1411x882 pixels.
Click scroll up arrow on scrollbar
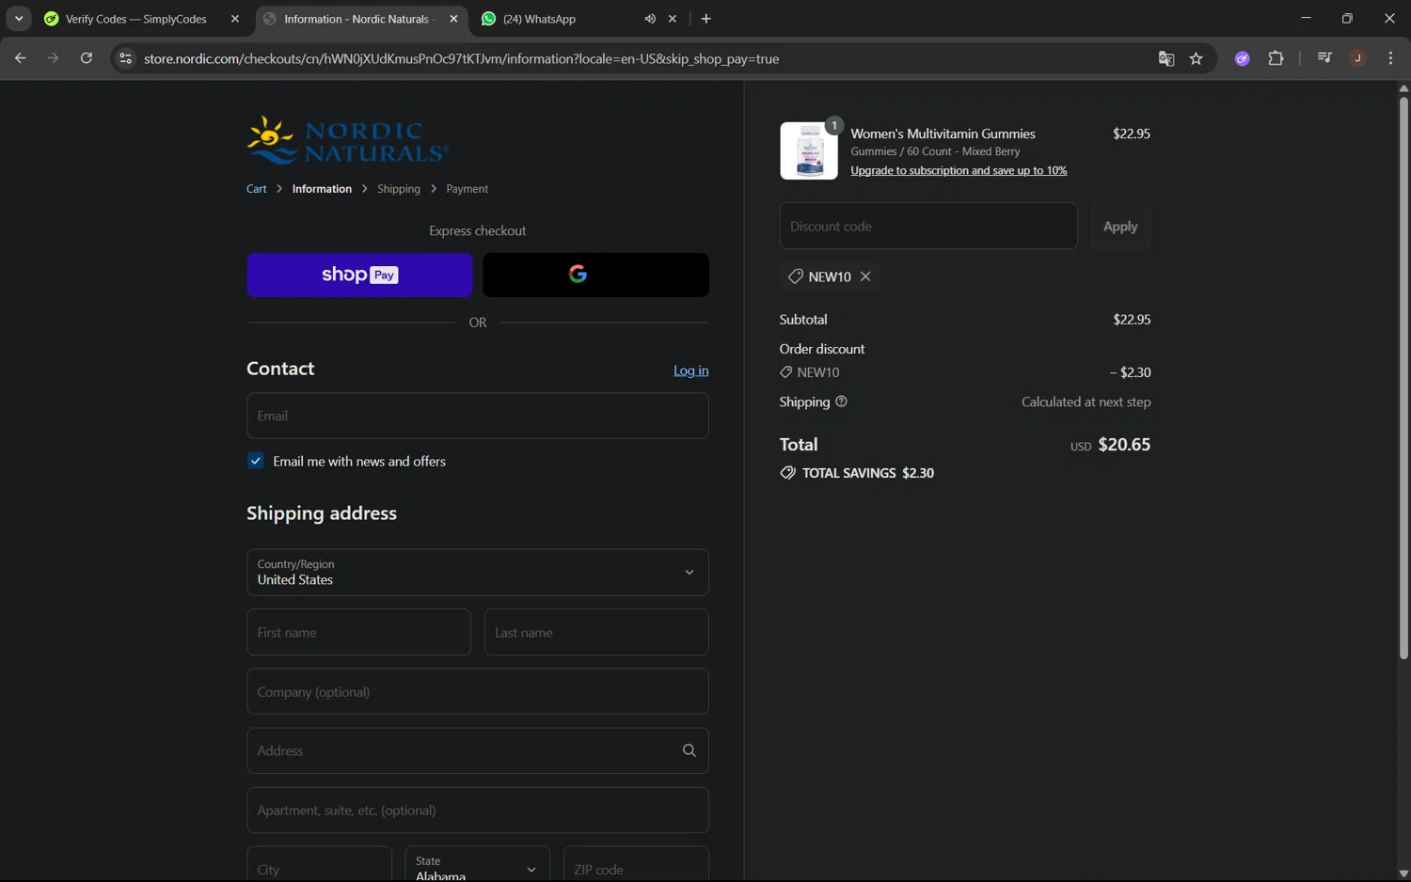tap(1403, 88)
